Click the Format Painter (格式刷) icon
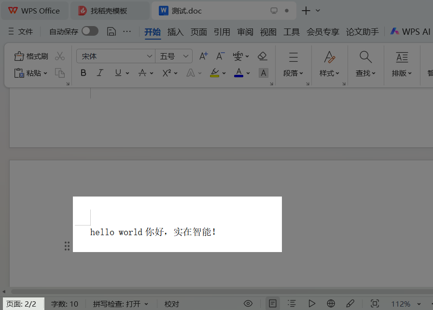Image resolution: width=433 pixels, height=310 pixels. tap(19, 56)
